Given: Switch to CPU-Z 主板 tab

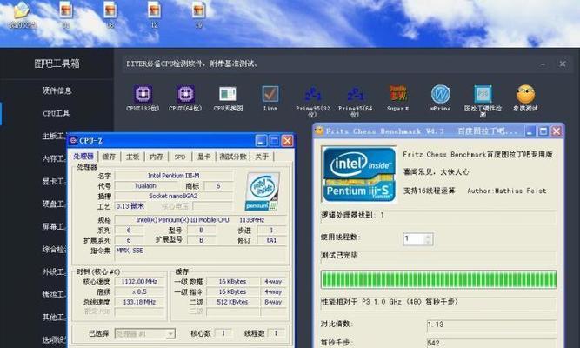Looking at the screenshot, I should [132, 157].
